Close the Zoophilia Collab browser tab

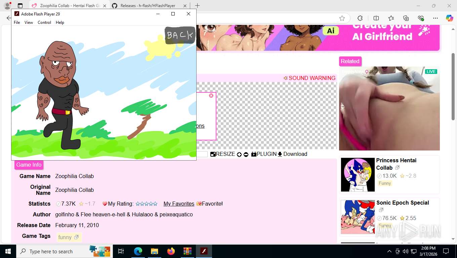(x=105, y=6)
